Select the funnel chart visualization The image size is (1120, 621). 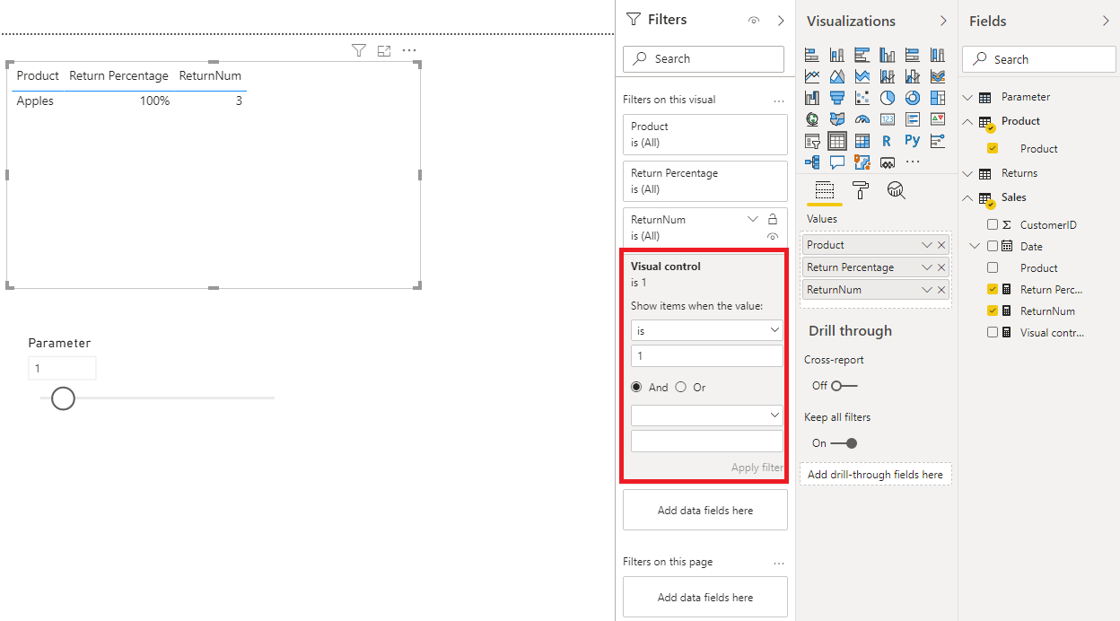pyautogui.click(x=837, y=98)
